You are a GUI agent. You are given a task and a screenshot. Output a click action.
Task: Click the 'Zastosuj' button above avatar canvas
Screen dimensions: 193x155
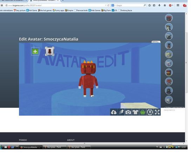pyautogui.click(x=156, y=42)
